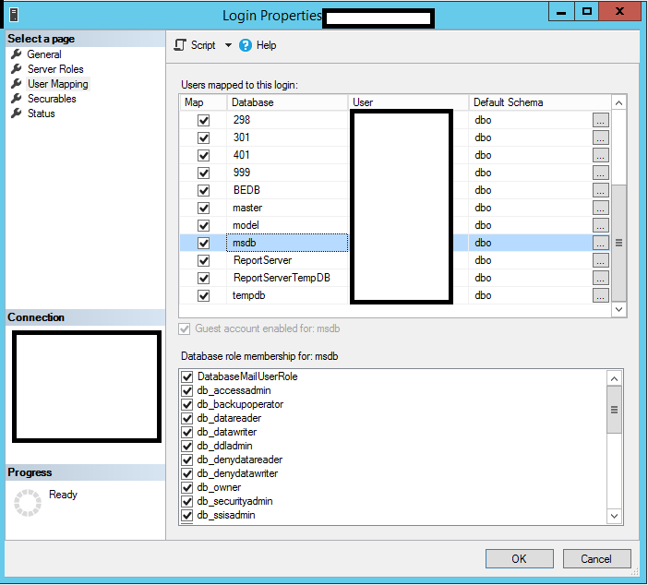Click the up arrow on database list scrollbar

tap(618, 102)
